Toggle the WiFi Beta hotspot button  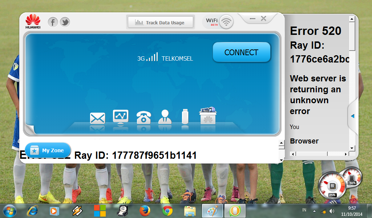click(x=226, y=22)
